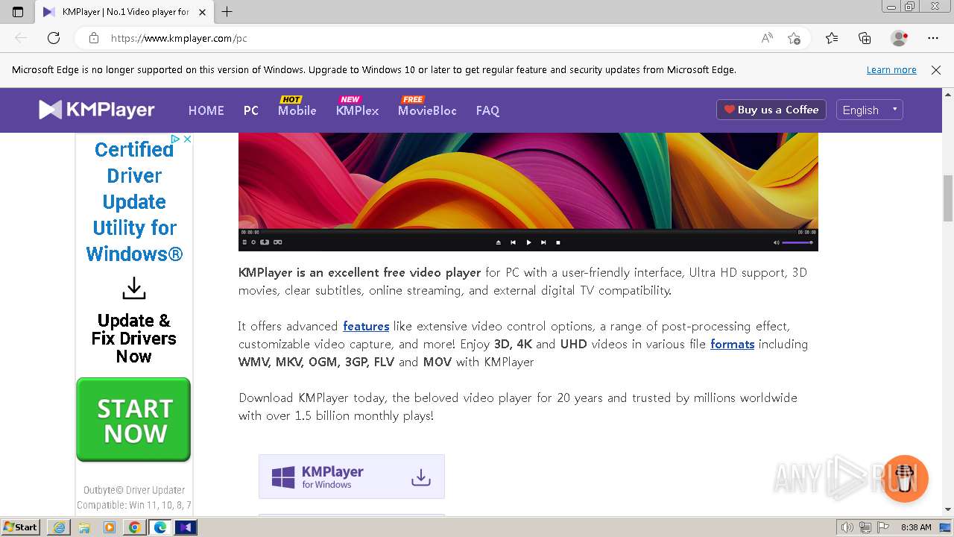
Task: Open a new browser tab
Action: (227, 12)
